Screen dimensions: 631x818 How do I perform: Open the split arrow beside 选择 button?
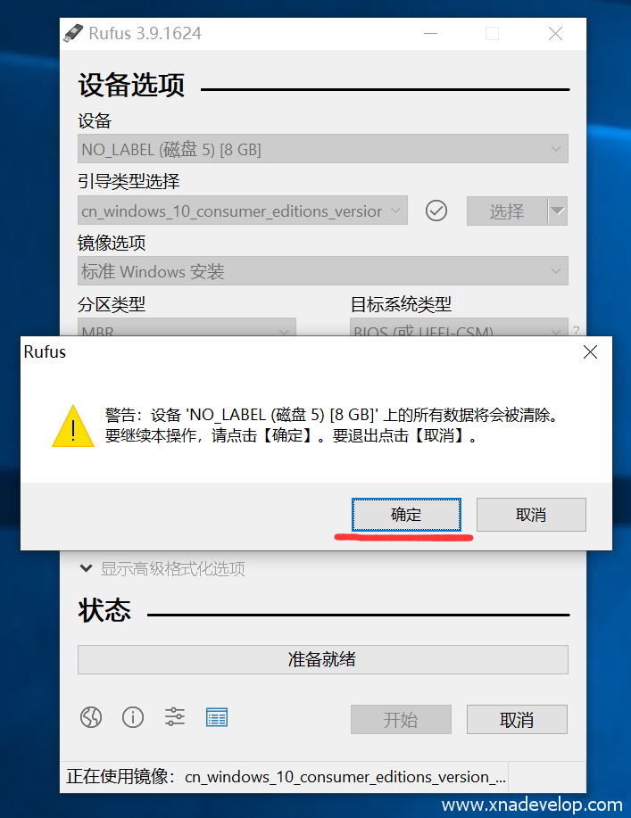click(x=558, y=211)
